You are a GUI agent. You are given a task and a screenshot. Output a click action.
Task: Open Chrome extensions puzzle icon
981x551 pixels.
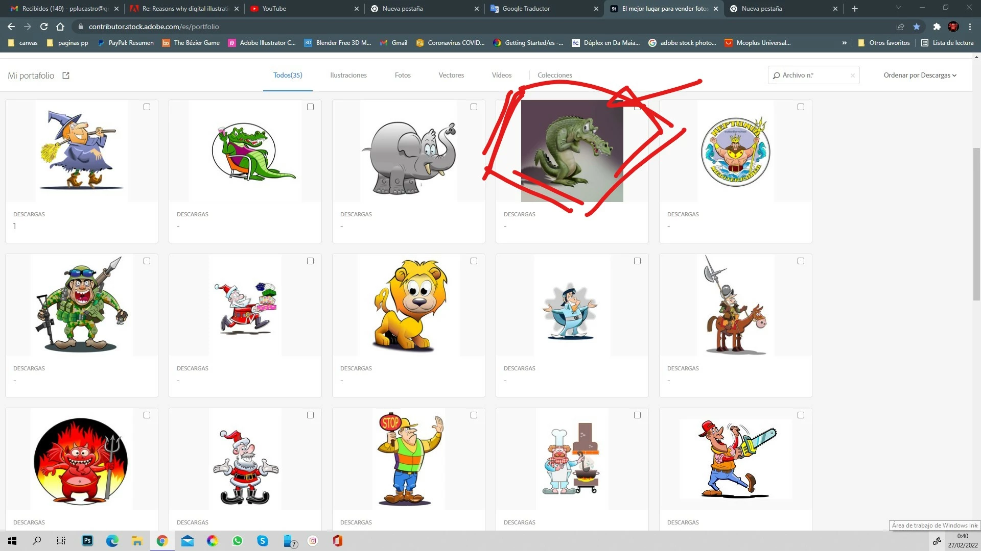click(x=937, y=27)
